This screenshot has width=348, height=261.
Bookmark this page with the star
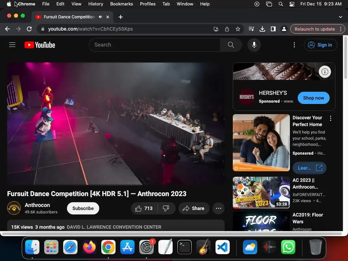click(x=238, y=29)
